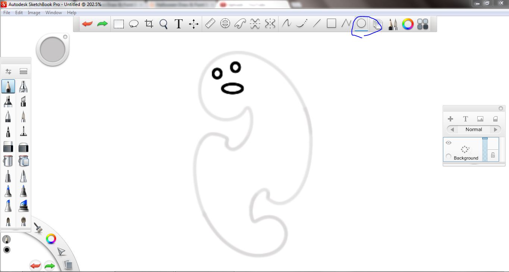This screenshot has width=509, height=272.
Task: Switch to next blend mode right arrow
Action: [x=496, y=130]
